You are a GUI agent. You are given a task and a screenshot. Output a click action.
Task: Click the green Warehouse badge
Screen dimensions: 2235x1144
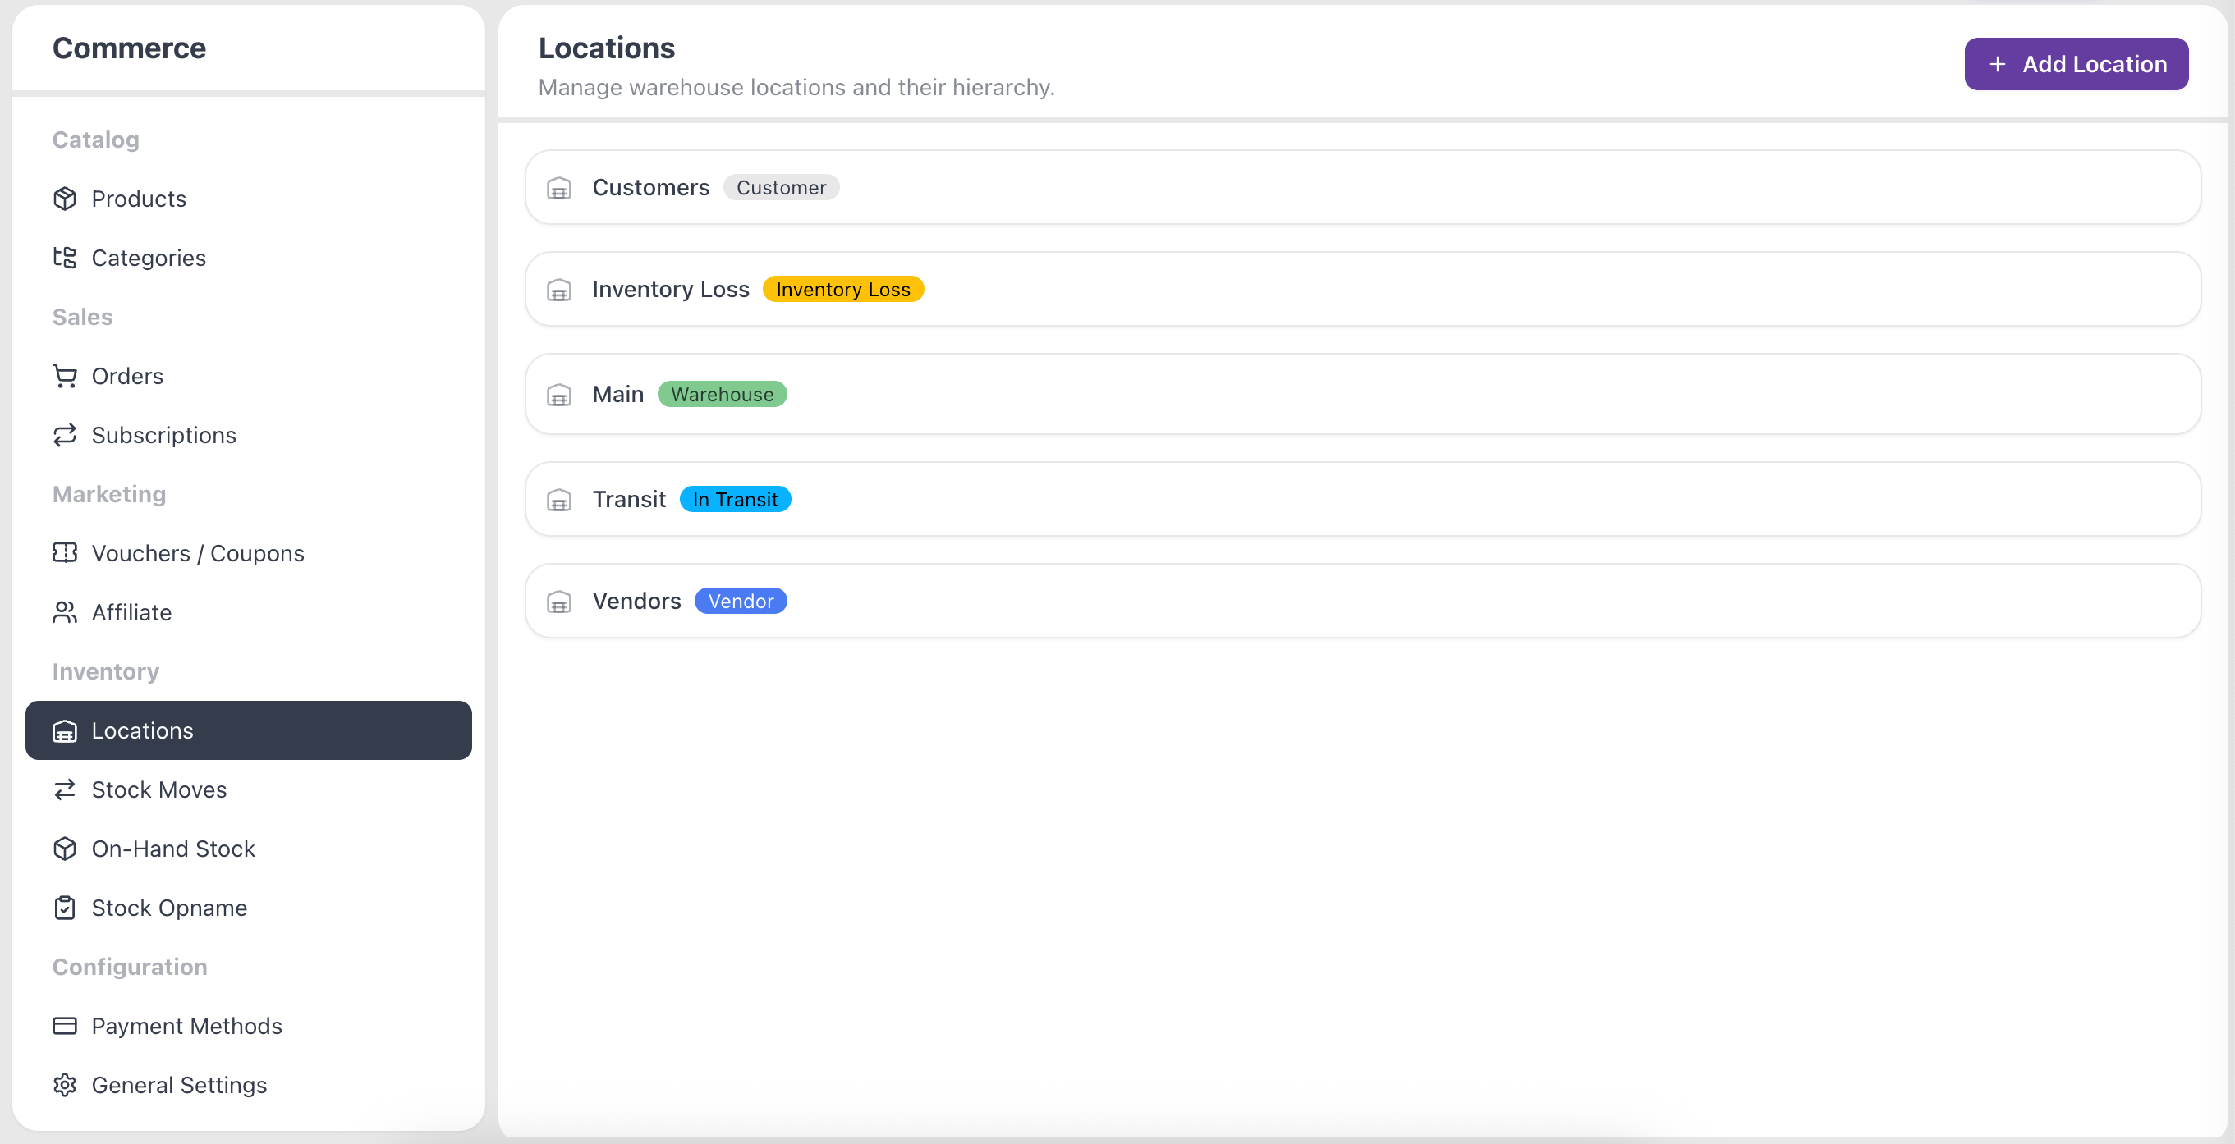(722, 394)
